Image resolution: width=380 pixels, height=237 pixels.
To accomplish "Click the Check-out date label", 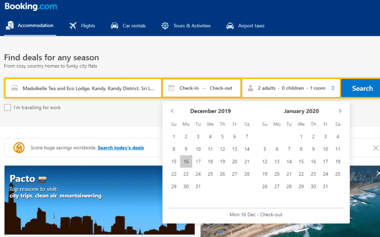I will tap(221, 88).
